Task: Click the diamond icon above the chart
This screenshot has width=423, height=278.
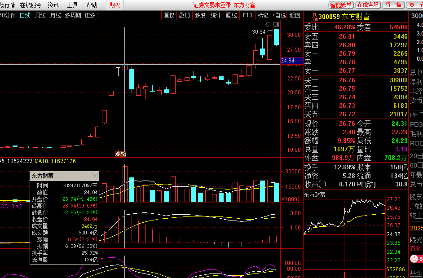Action: pos(268,25)
